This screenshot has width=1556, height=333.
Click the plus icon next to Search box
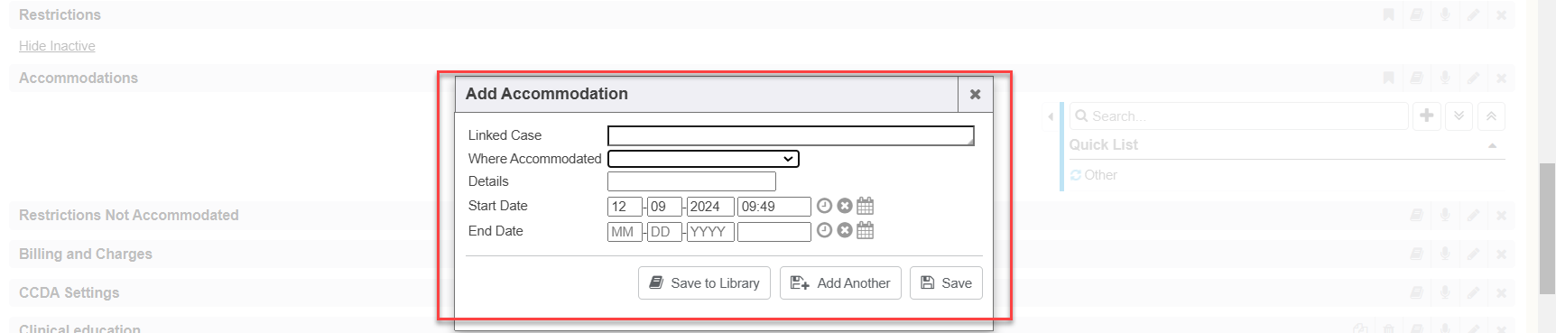point(1427,116)
